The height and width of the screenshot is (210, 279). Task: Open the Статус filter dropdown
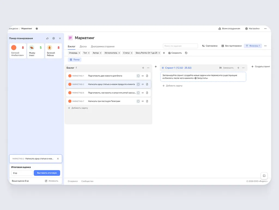pos(126,53)
